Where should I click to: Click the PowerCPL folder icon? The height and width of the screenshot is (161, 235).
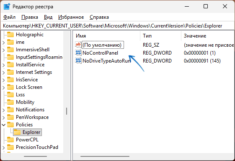pyautogui.click(x=10, y=140)
